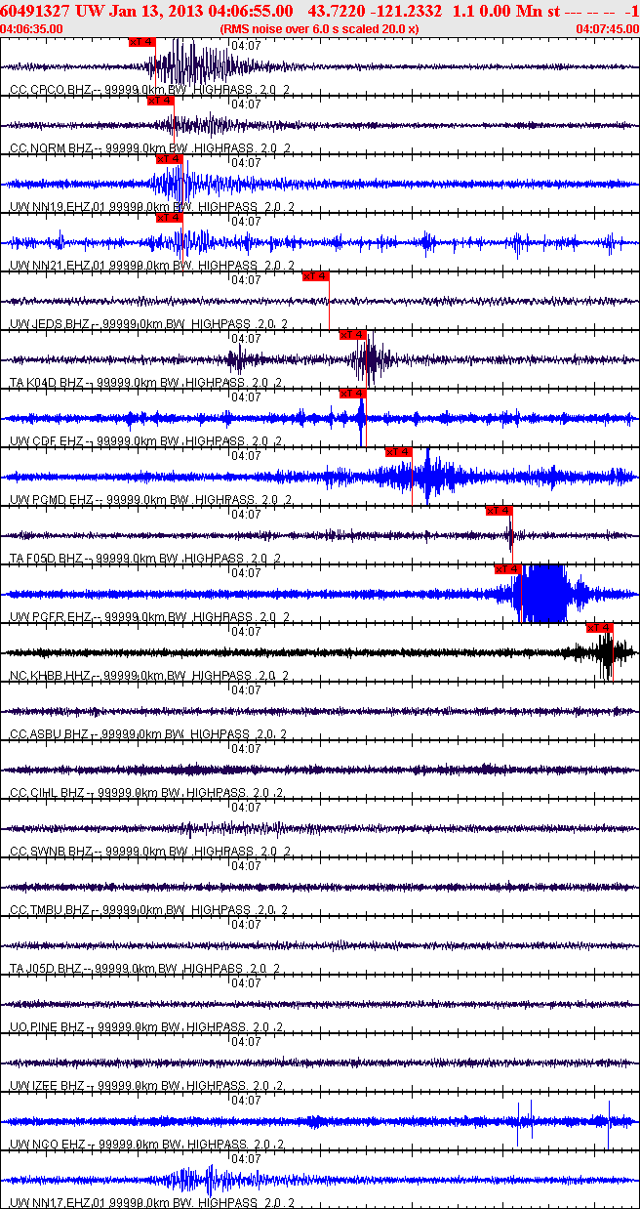Select the UW.NN21.EHZ.01 station label

pyautogui.click(x=58, y=265)
